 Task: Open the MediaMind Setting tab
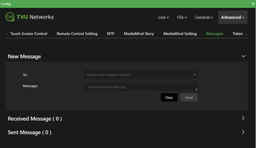[180, 34]
